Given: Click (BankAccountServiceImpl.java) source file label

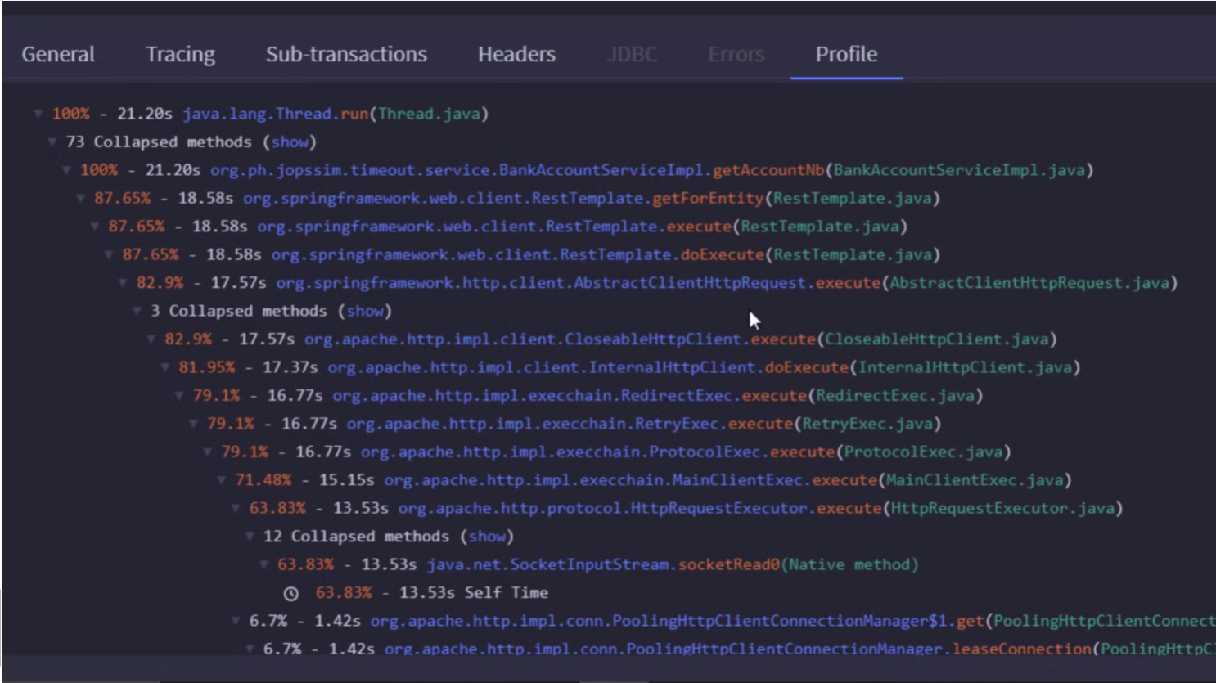Looking at the screenshot, I should click(x=959, y=170).
